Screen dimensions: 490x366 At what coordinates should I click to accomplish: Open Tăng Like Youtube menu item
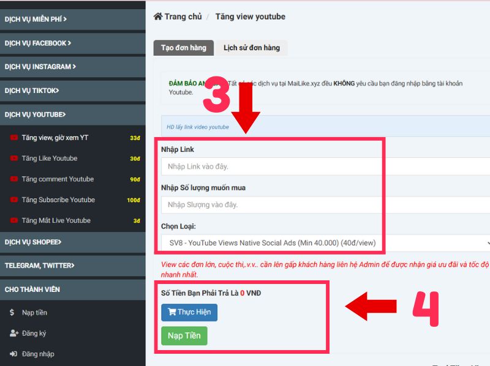72,159
